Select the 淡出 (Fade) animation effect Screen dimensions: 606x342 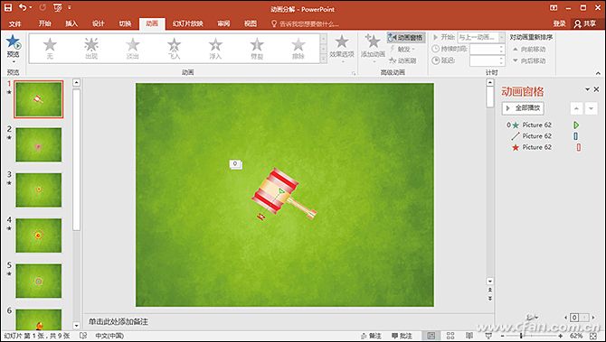click(x=133, y=48)
